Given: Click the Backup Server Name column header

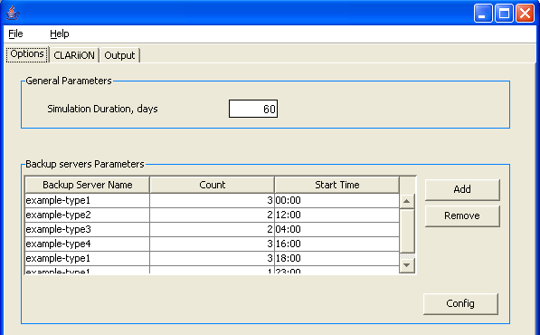Looking at the screenshot, I should point(88,185).
